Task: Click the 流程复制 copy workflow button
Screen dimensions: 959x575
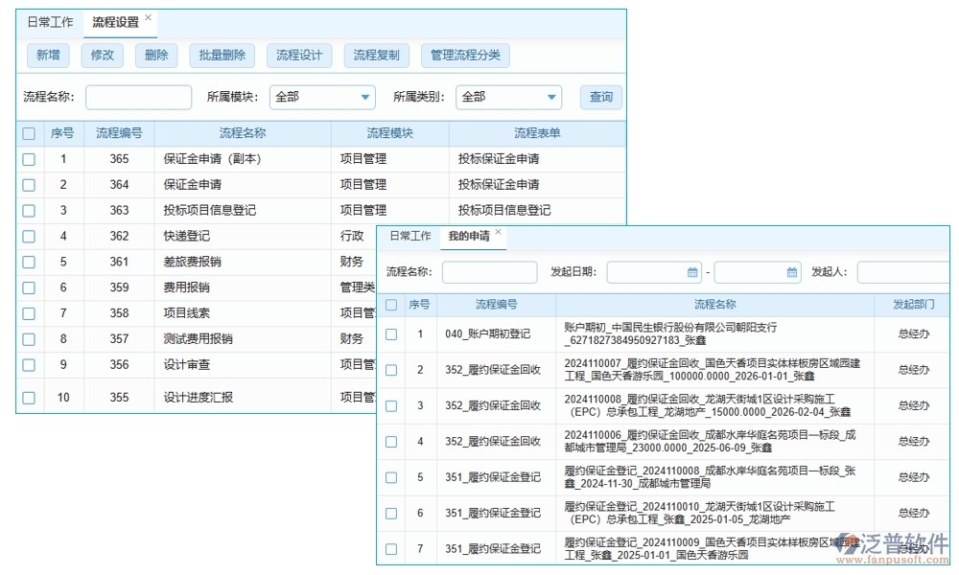Action: pyautogui.click(x=376, y=56)
